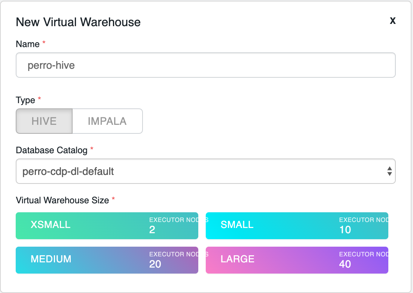Screen dimensions: 413x293
Task: Click the Name field required asterisk
Action: [43, 42]
